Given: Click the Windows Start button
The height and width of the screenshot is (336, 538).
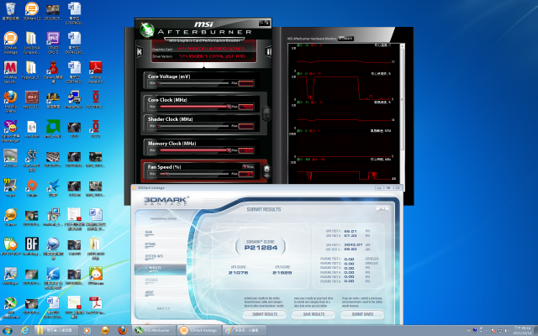Looking at the screenshot, I should (8, 331).
